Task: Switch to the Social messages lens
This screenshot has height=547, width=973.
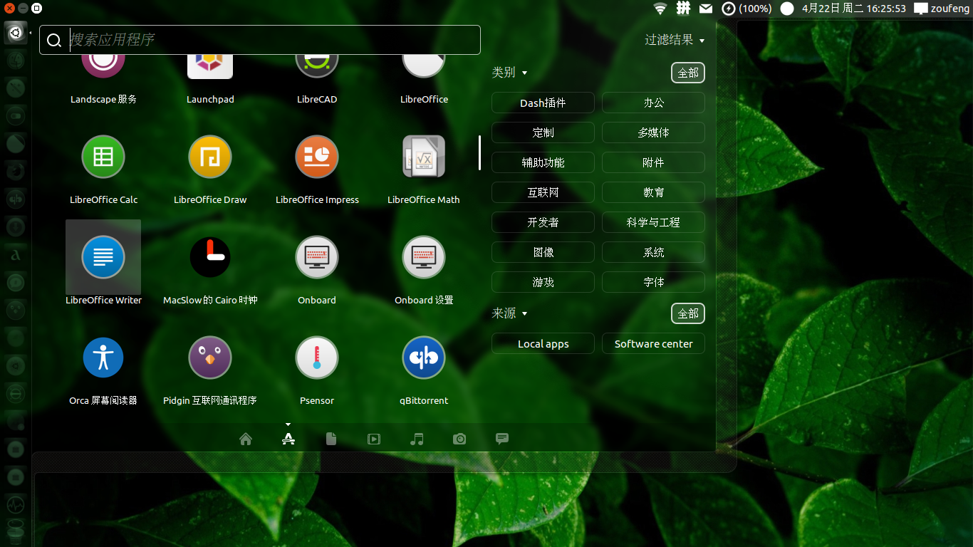Action: (502, 439)
